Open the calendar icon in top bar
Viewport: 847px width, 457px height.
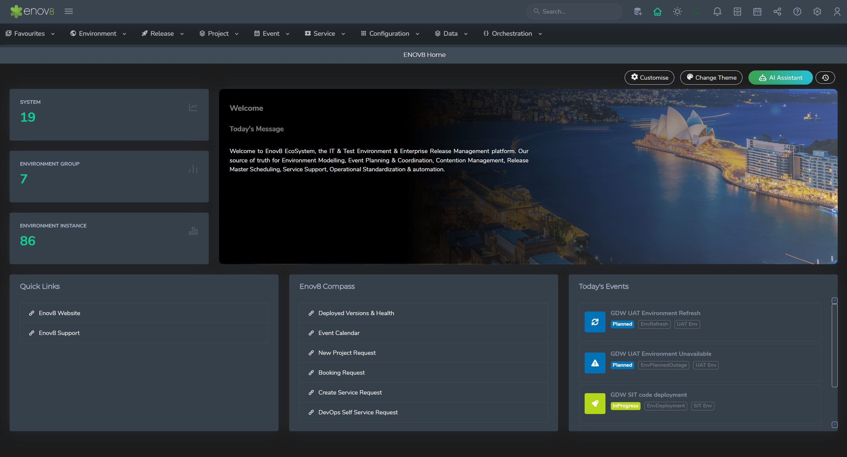(x=757, y=12)
